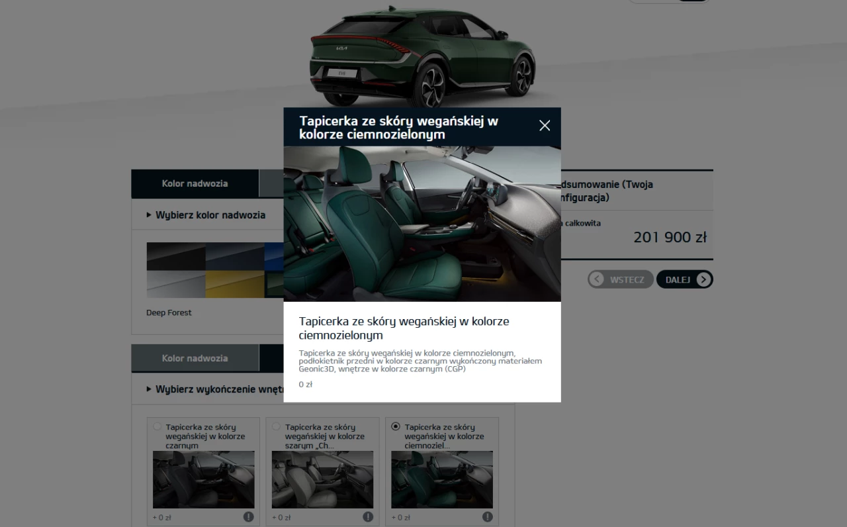The height and width of the screenshot is (527, 847).
Task: Pick the blue body color swatch
Action: (274, 256)
